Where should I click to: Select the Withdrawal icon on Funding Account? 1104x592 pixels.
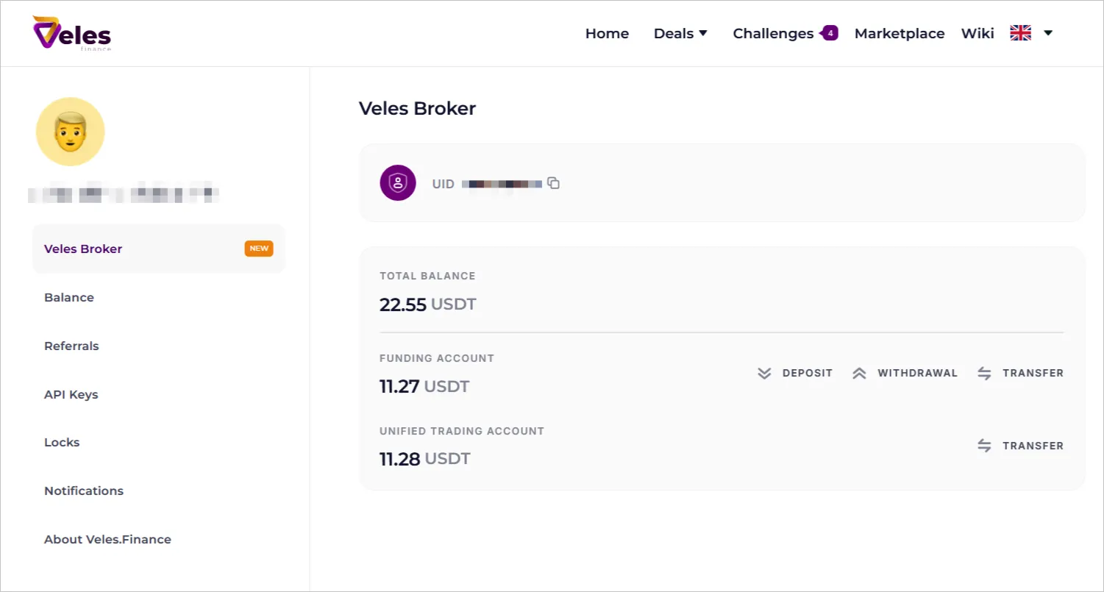pyautogui.click(x=859, y=373)
